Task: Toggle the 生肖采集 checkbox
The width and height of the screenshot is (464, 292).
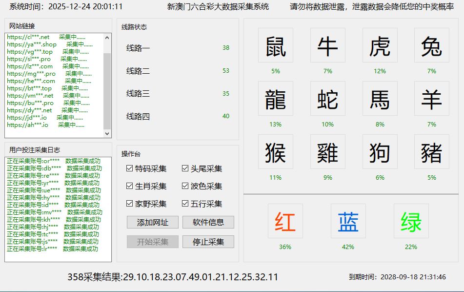Action: tap(130, 186)
